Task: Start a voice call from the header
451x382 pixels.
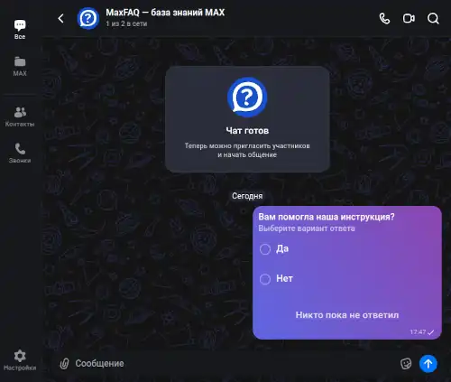Action: (x=384, y=18)
